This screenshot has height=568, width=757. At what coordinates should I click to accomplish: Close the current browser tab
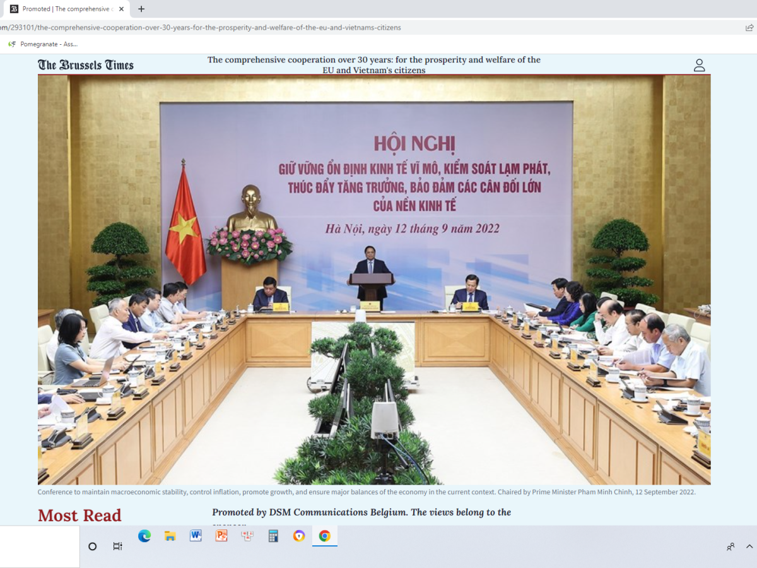tap(120, 9)
